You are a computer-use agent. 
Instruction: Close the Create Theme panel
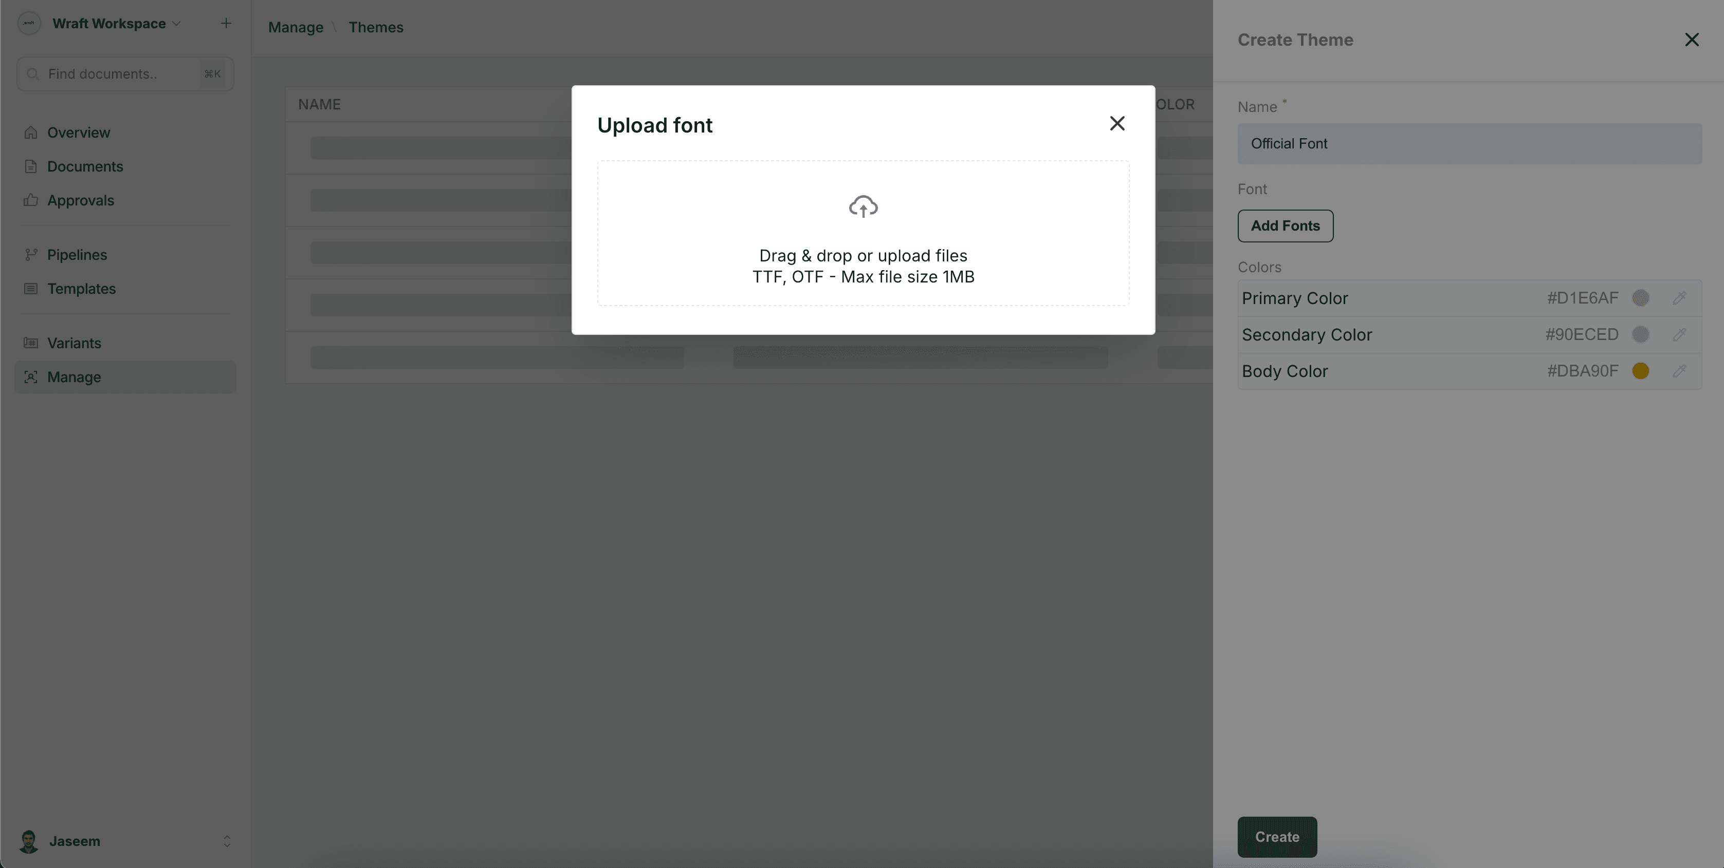pos(1692,40)
